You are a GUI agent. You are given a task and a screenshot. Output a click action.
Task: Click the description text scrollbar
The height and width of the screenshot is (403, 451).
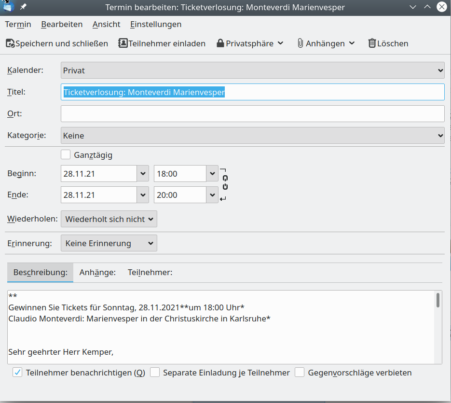[x=438, y=301]
